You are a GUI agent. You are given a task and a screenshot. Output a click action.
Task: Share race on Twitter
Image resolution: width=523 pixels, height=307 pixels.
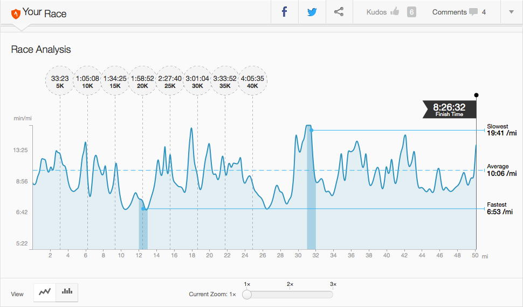312,12
